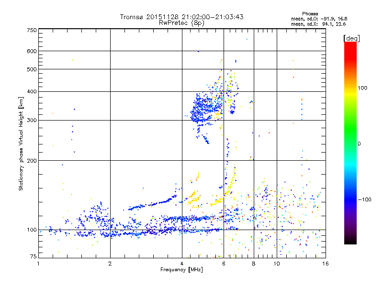Click the y-axis tick label "200"
383x287 pixels.
32,161
